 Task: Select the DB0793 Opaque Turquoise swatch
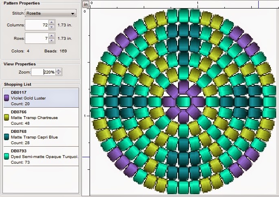[x=7, y=156]
